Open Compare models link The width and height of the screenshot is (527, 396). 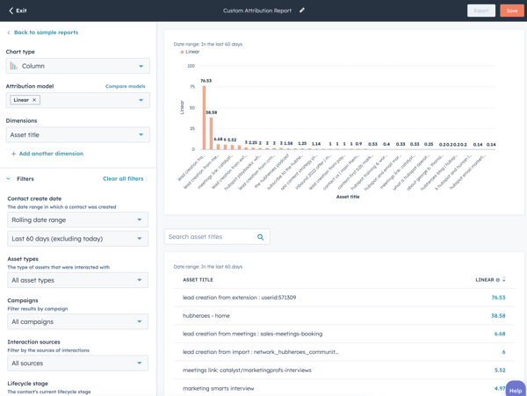tap(125, 86)
